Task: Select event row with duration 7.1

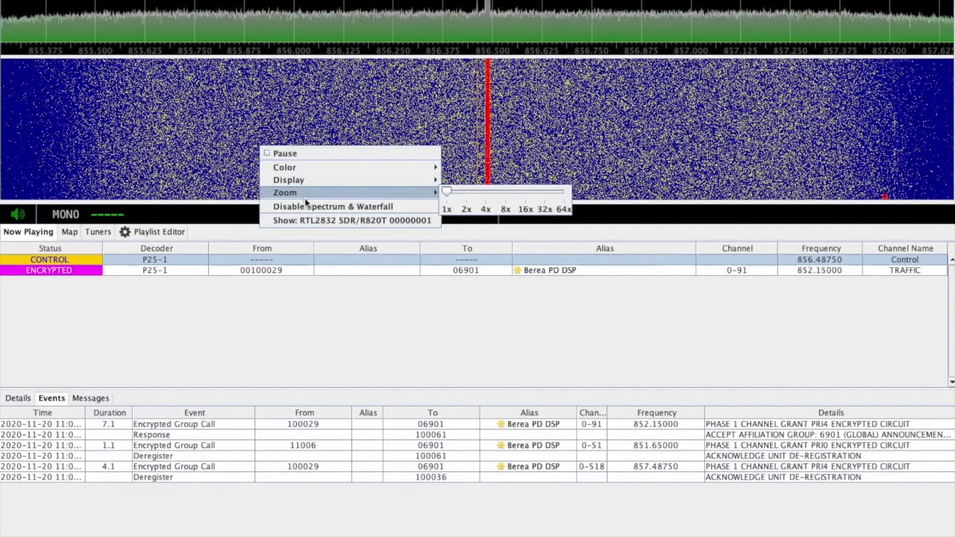Action: [477, 424]
